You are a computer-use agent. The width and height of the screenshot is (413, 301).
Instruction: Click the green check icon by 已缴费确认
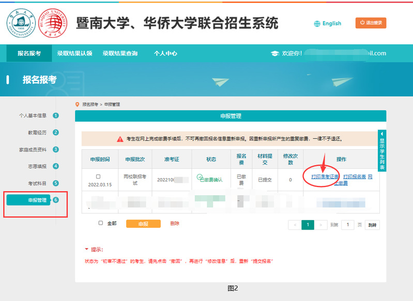coord(200,176)
